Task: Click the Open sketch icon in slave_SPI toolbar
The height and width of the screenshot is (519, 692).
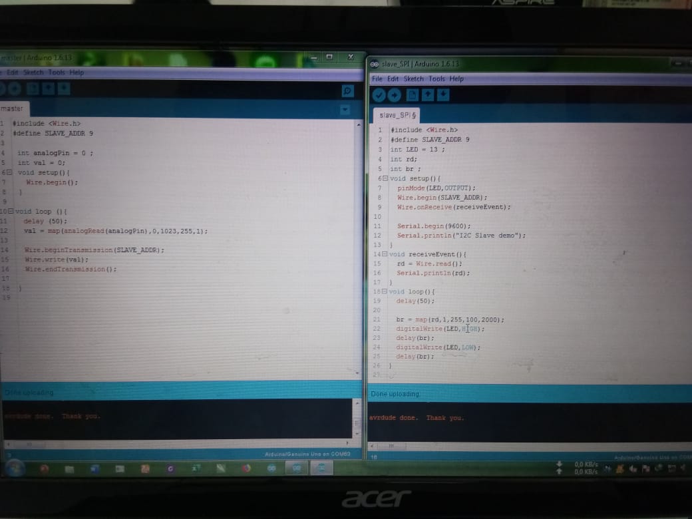Action: click(428, 95)
